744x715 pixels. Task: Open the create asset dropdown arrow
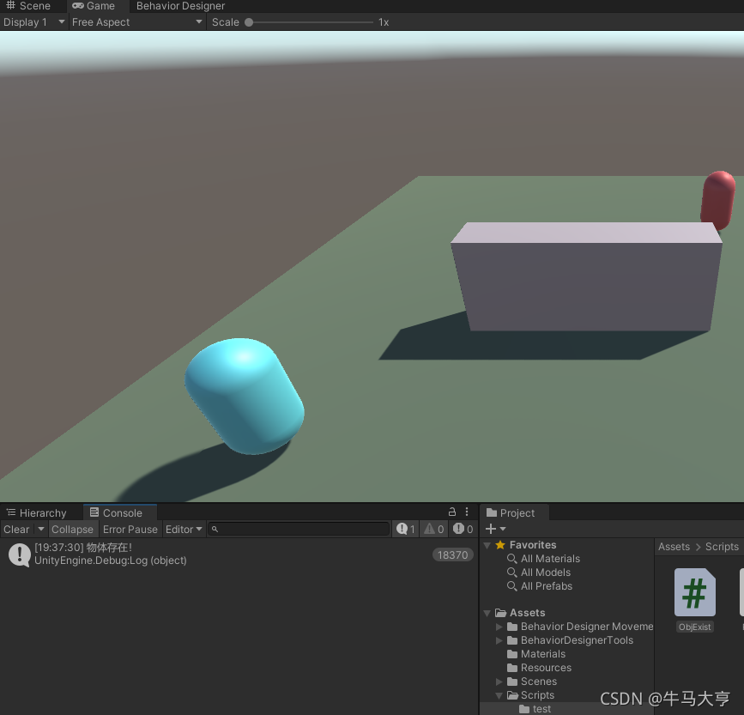[503, 529]
